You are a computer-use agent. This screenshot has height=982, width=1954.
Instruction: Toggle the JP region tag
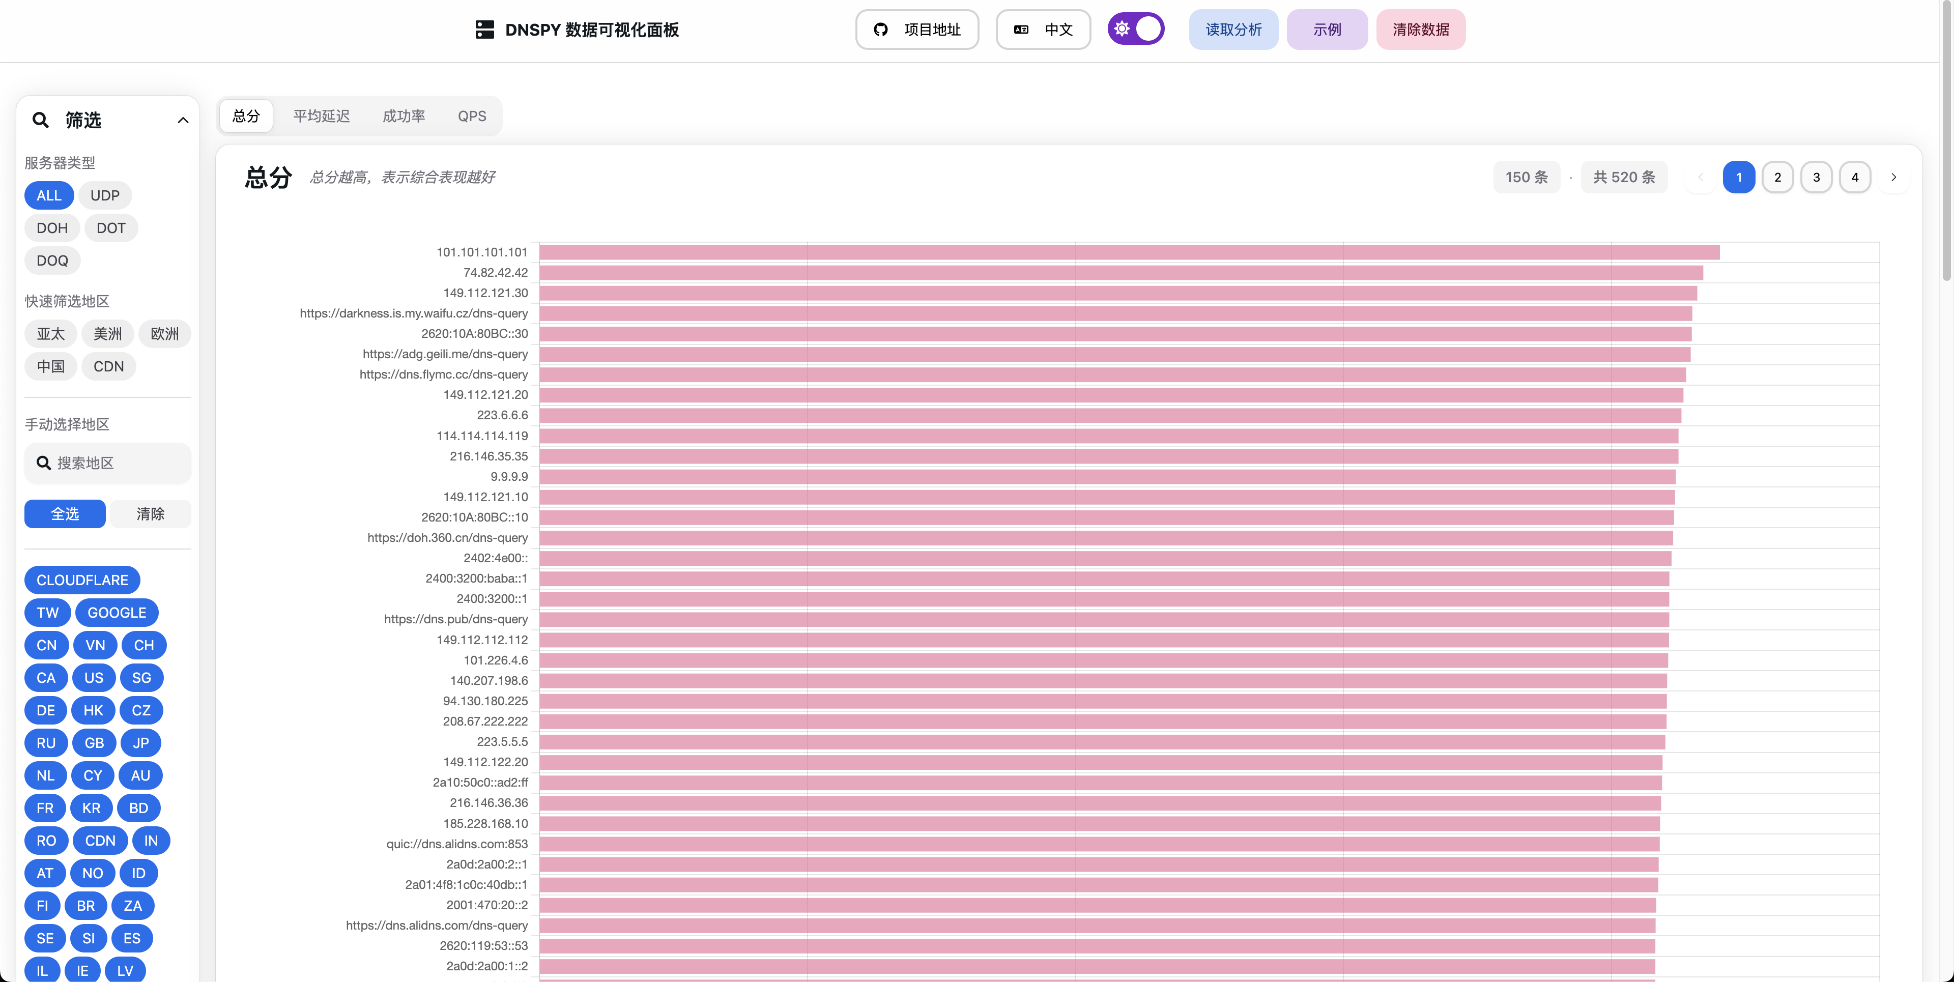click(x=141, y=743)
